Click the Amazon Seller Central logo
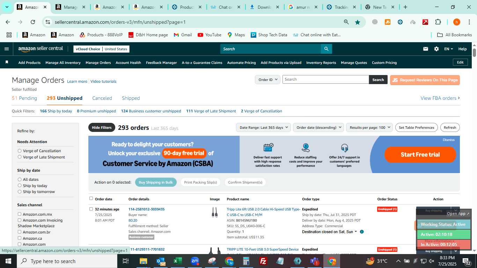 click(x=41, y=49)
